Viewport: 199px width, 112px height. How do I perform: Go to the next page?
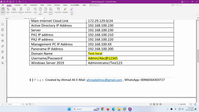click(24, 104)
